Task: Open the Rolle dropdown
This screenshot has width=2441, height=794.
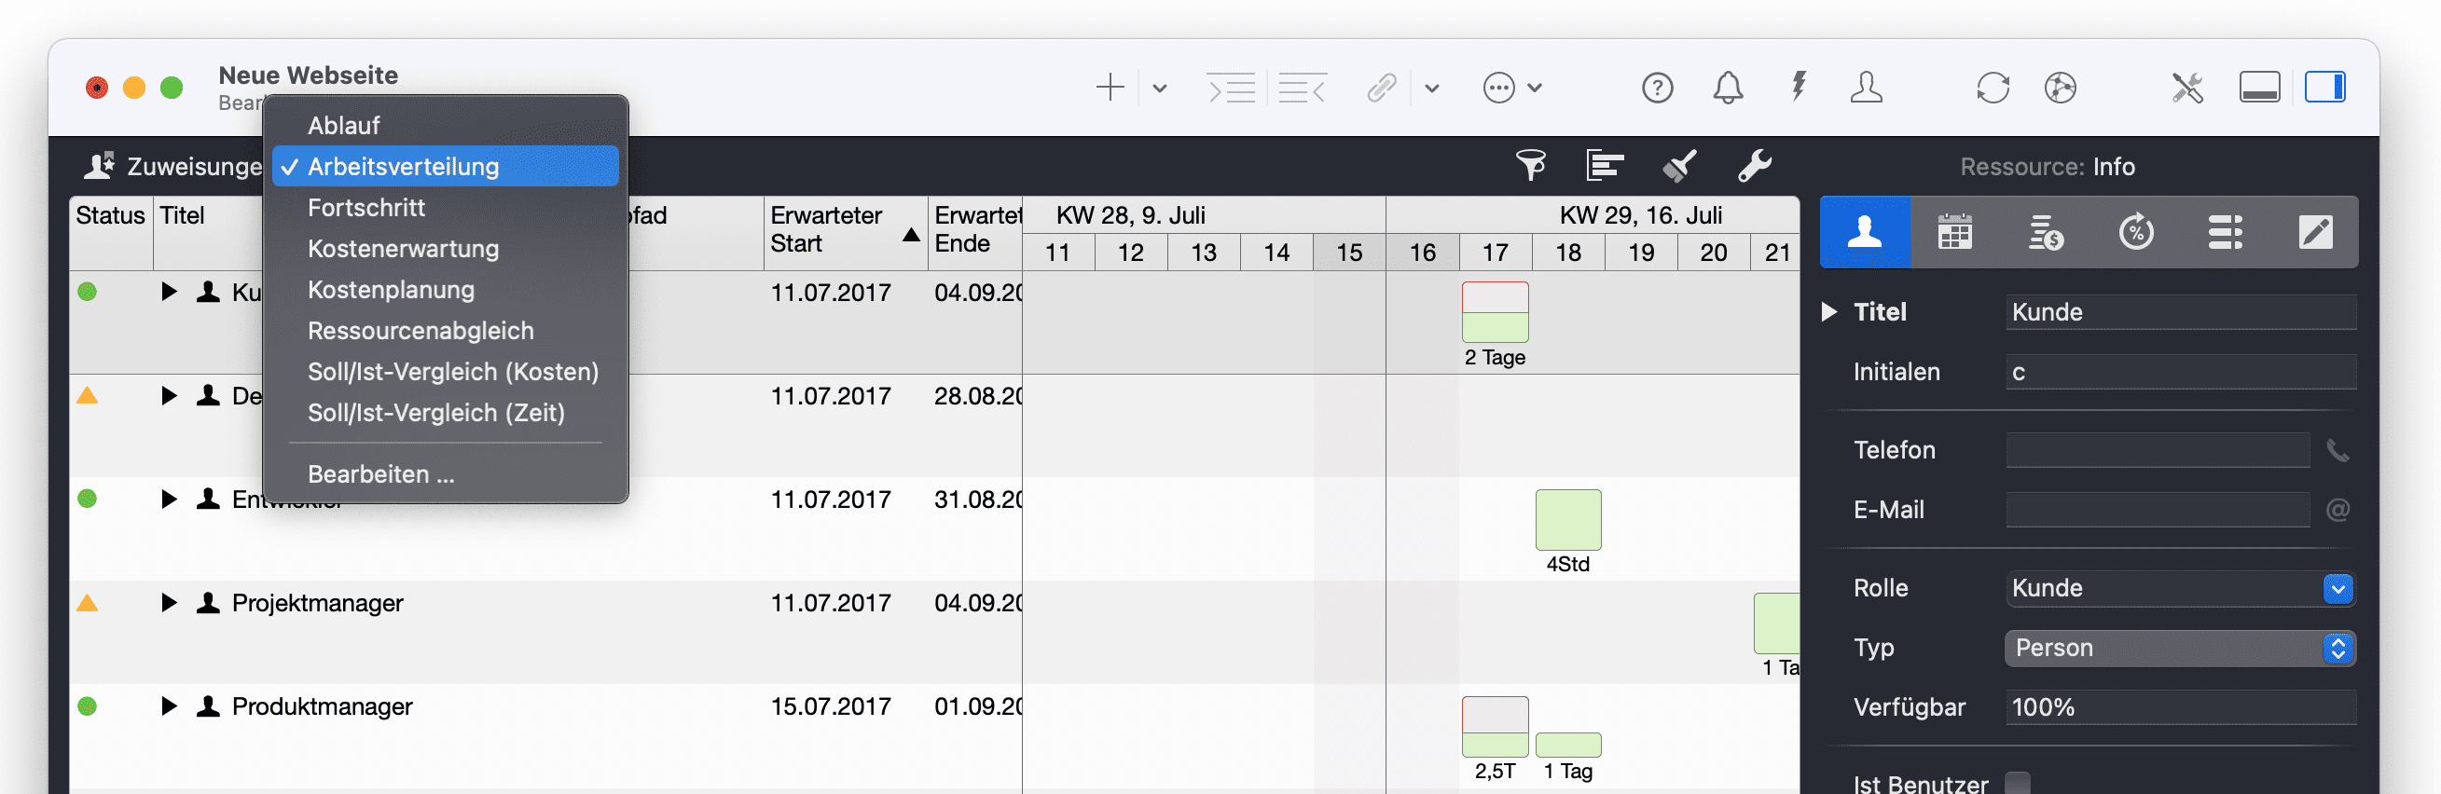Action: pos(2337,588)
